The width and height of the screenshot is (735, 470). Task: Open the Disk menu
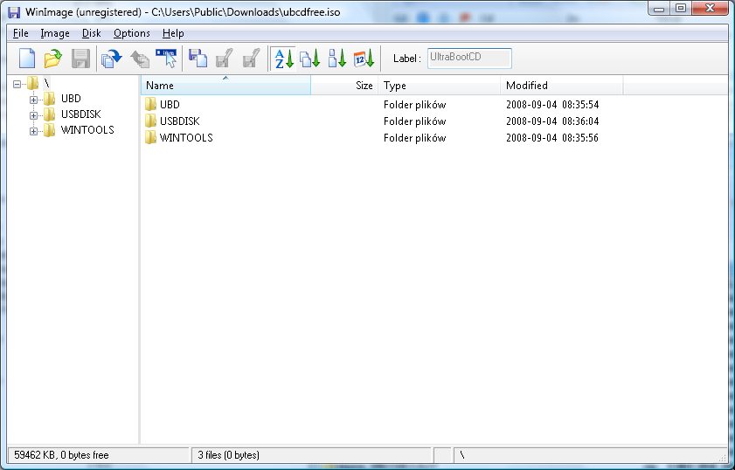pyautogui.click(x=92, y=33)
